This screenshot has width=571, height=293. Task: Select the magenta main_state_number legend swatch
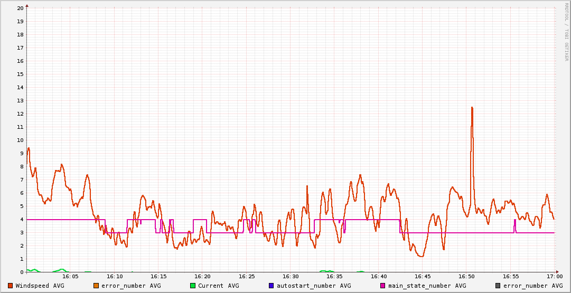pyautogui.click(x=383, y=286)
